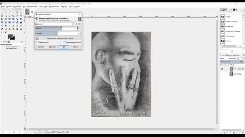Screen dimensions: 245x137
Task: Select the Ink tool
Action: pyautogui.click(x=2, y=29)
